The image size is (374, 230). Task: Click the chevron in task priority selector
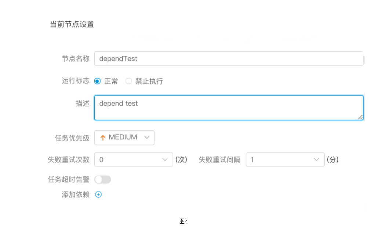(x=147, y=137)
